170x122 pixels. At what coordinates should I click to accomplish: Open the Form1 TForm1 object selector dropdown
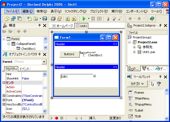click(44, 62)
